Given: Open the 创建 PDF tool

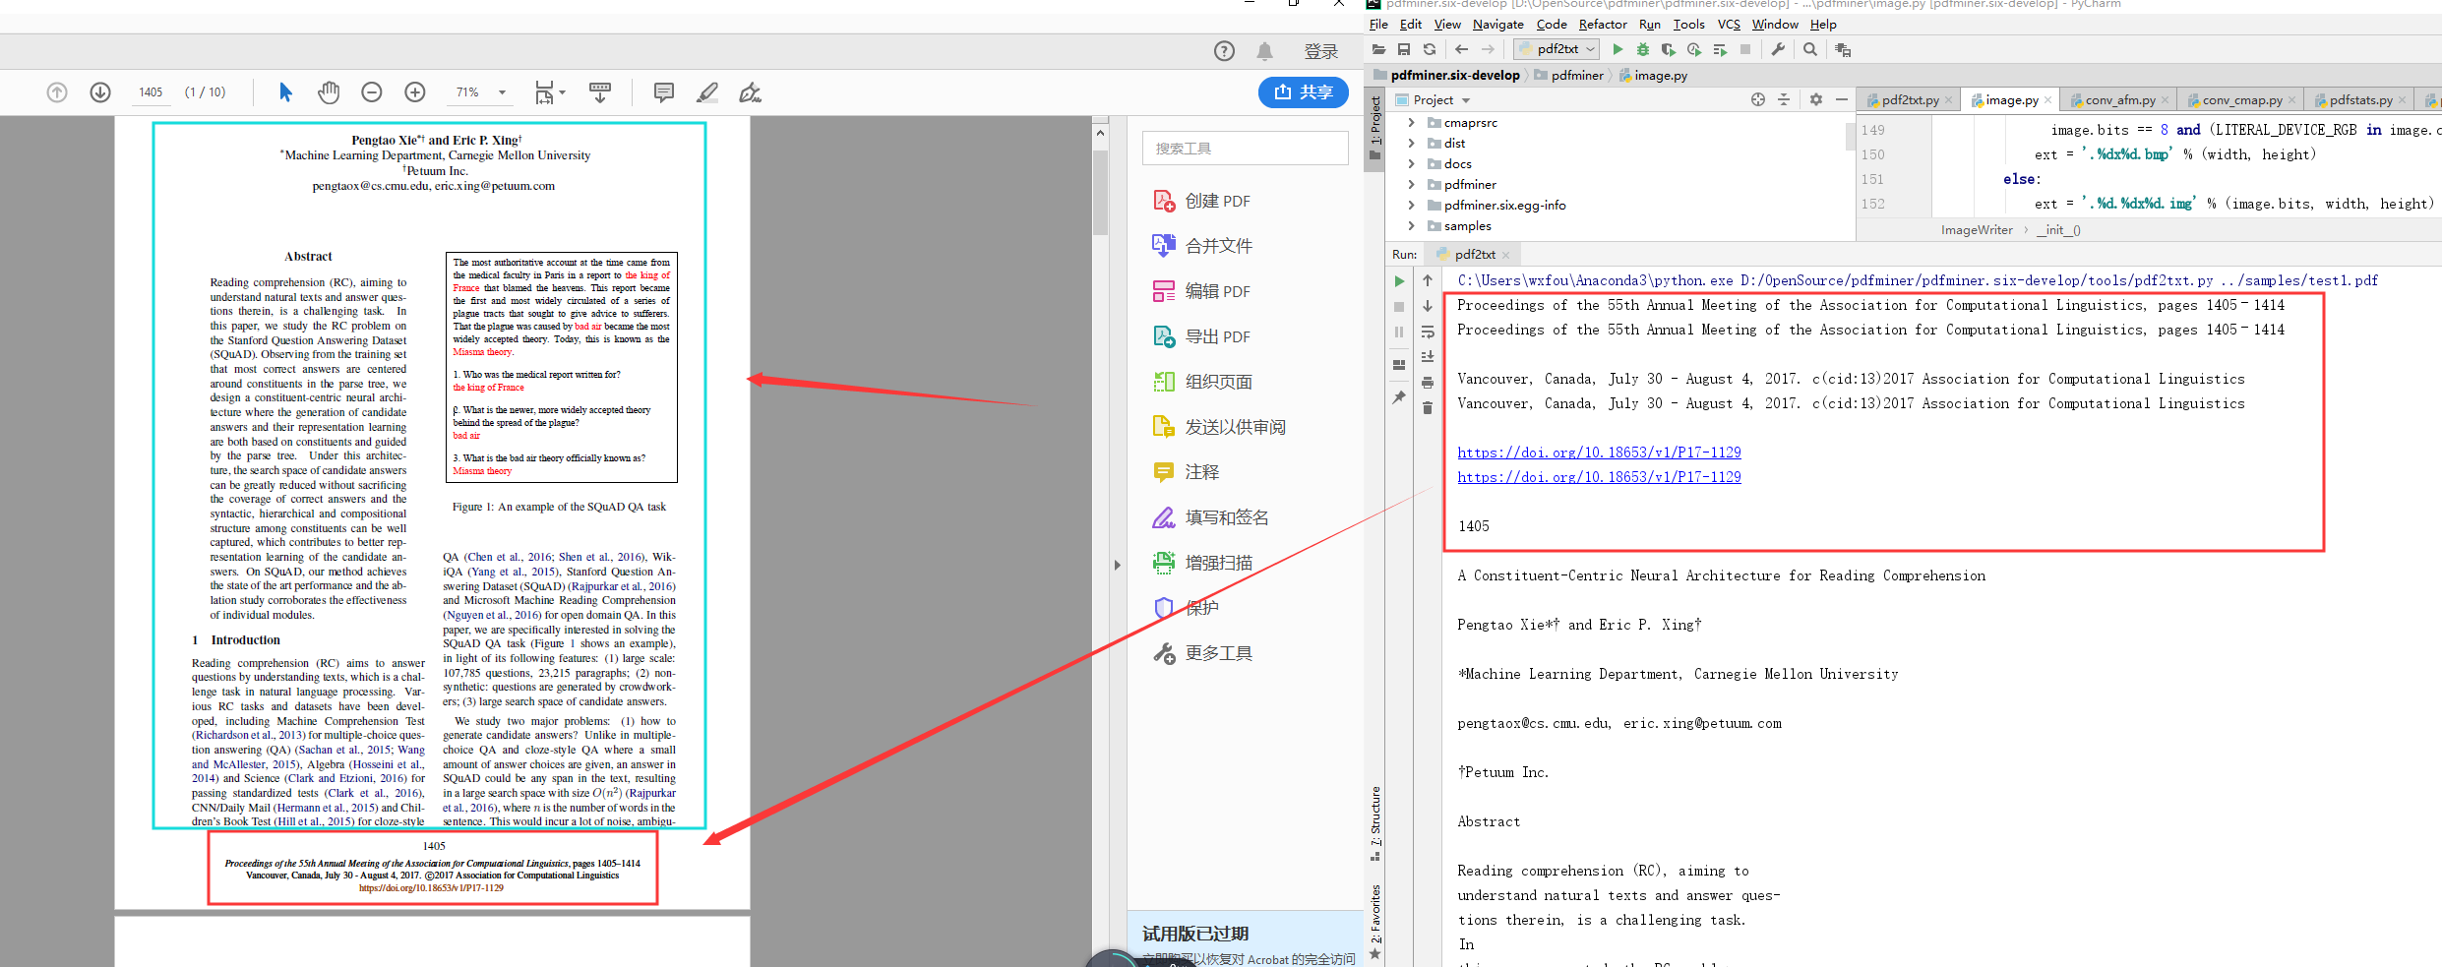Looking at the screenshot, I should tap(1217, 200).
